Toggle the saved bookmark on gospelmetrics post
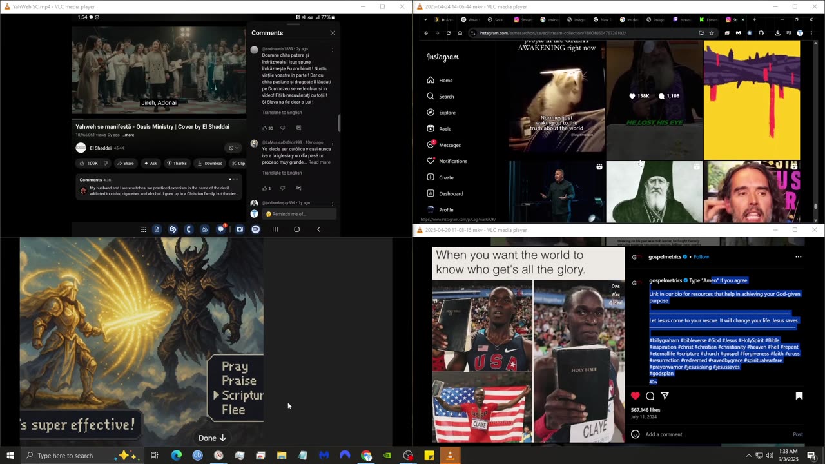 [799, 396]
